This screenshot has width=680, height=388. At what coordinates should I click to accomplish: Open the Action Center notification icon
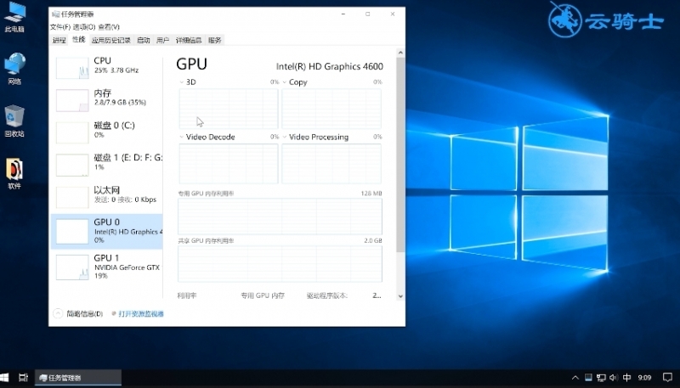coord(667,378)
